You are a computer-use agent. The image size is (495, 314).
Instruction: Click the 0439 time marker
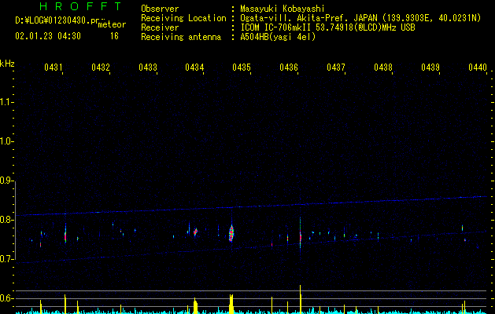430,67
